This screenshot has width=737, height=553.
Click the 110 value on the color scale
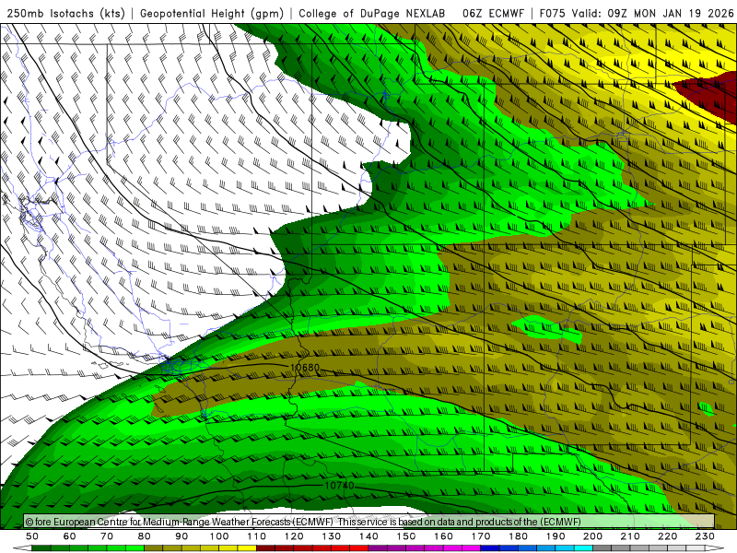(257, 536)
